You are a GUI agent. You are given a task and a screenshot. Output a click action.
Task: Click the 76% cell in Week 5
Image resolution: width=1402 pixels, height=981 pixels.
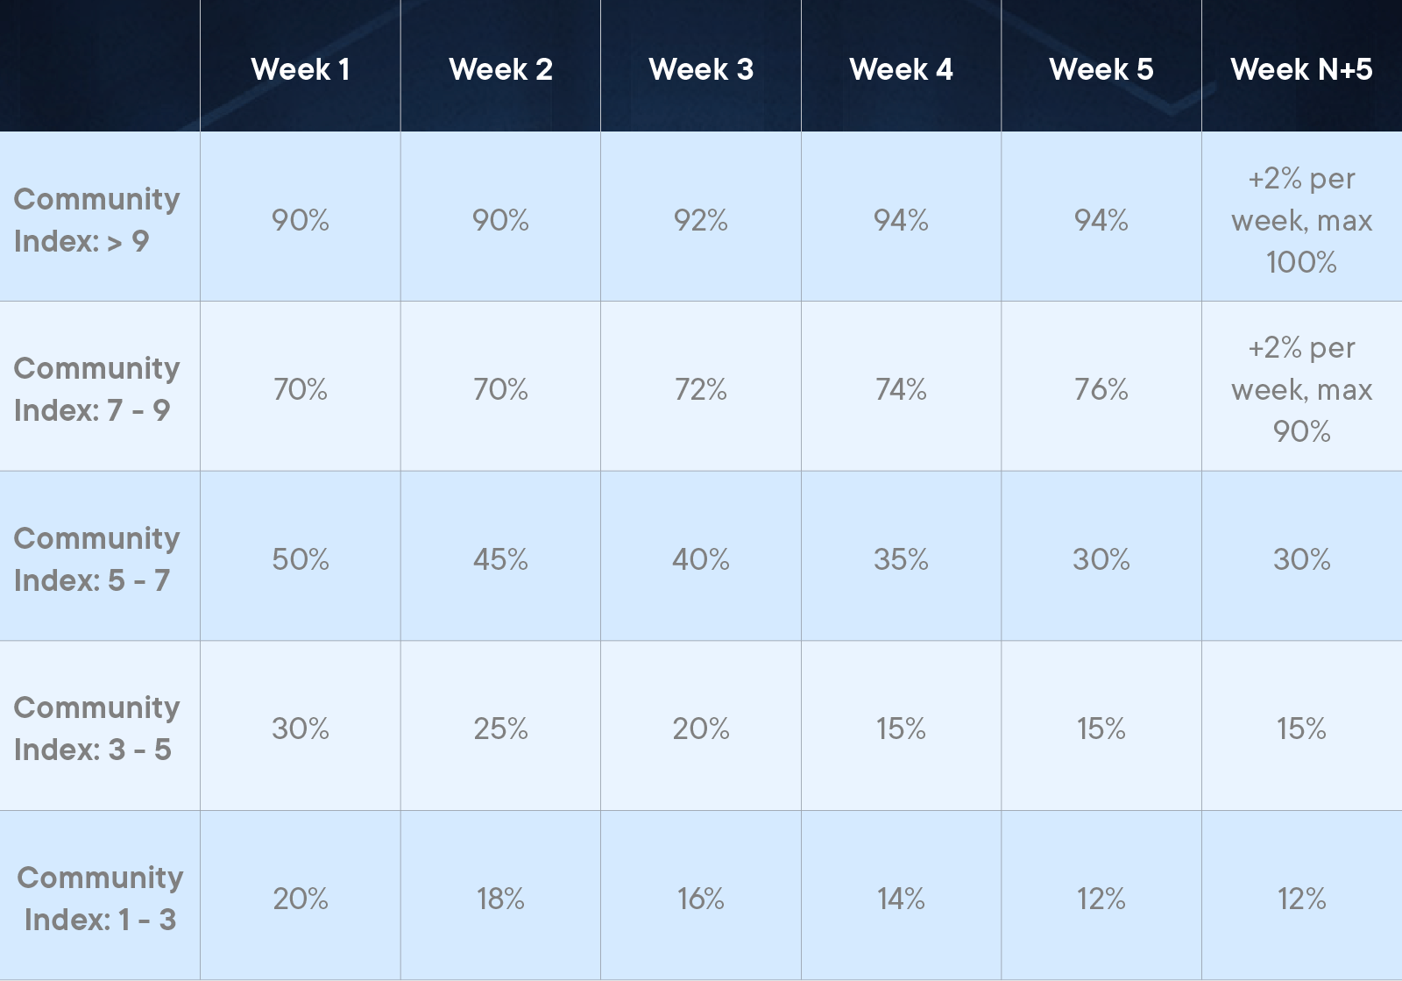click(x=1101, y=389)
